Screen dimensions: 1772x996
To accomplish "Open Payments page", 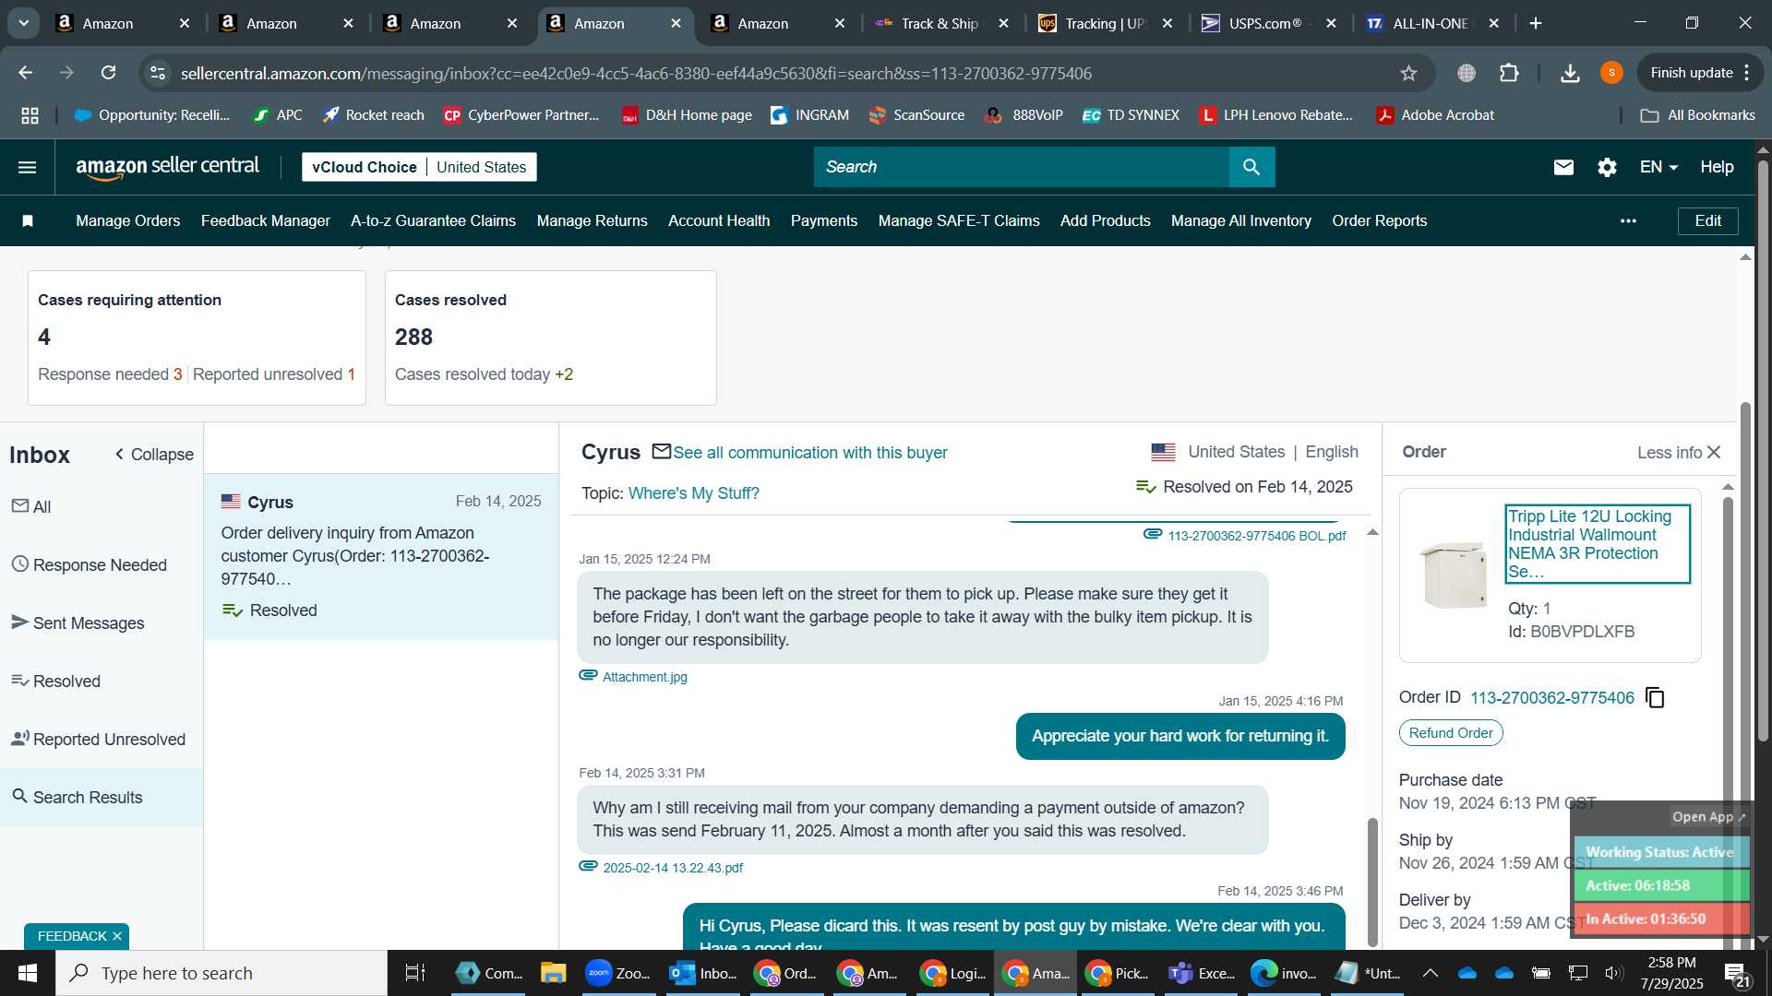I will (824, 220).
